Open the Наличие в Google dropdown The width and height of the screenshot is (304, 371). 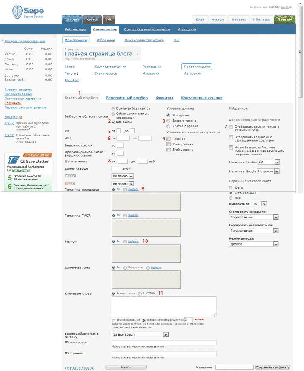pyautogui.click(x=268, y=171)
